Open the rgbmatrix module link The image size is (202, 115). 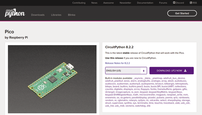click(x=123, y=100)
